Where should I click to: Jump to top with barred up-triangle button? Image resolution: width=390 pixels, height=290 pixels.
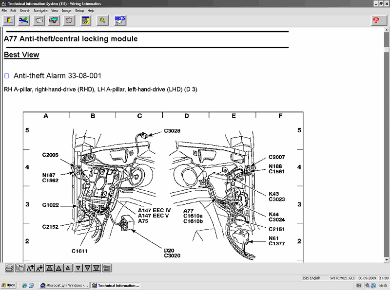pyautogui.click(x=50, y=268)
